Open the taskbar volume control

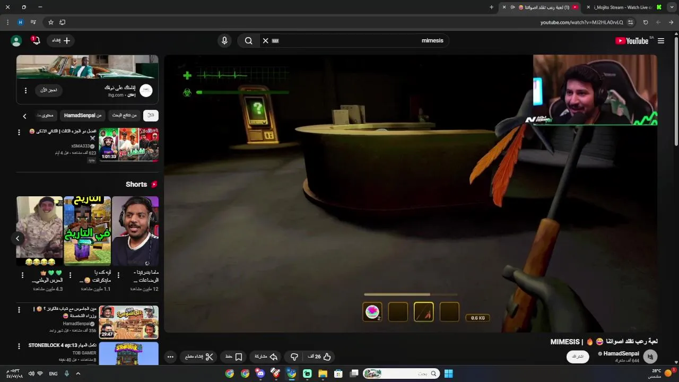[x=31, y=374]
